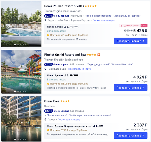Image resolution: width=151 pixels, height=142 pixels.
Task: Click the Trip Coins icon beside 271,26 ₽
Action: tap(48, 35)
